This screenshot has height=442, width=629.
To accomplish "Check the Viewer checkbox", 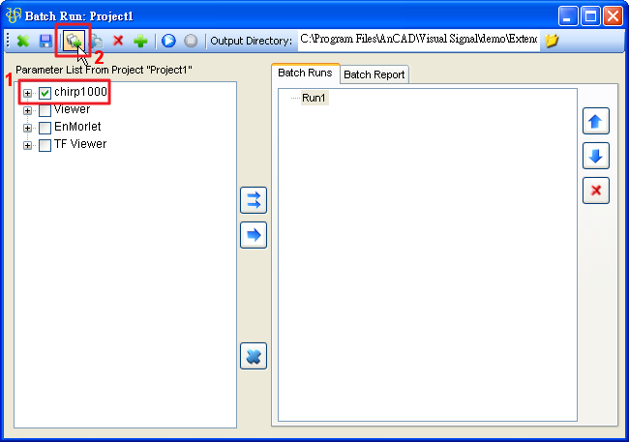I will [x=45, y=110].
